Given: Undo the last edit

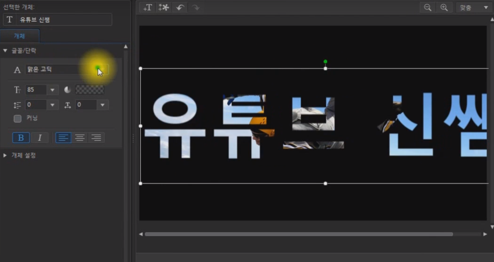Looking at the screenshot, I should pyautogui.click(x=180, y=8).
